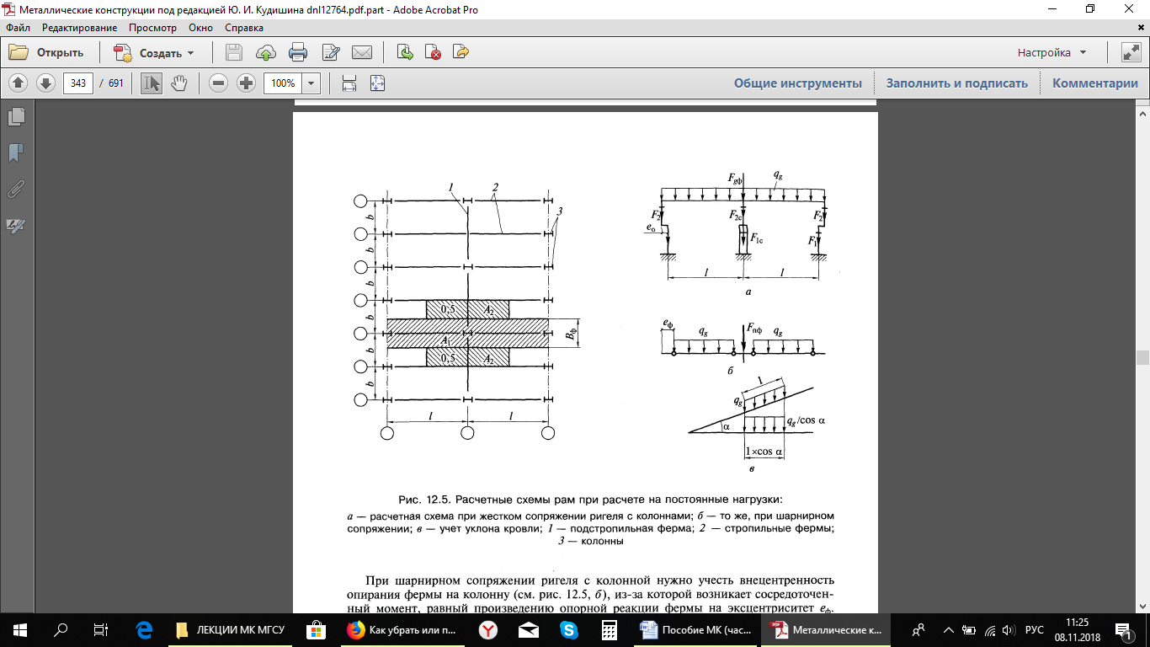Open Microsoft Edge from taskbar
Viewport: 1150px width, 647px height.
click(142, 630)
